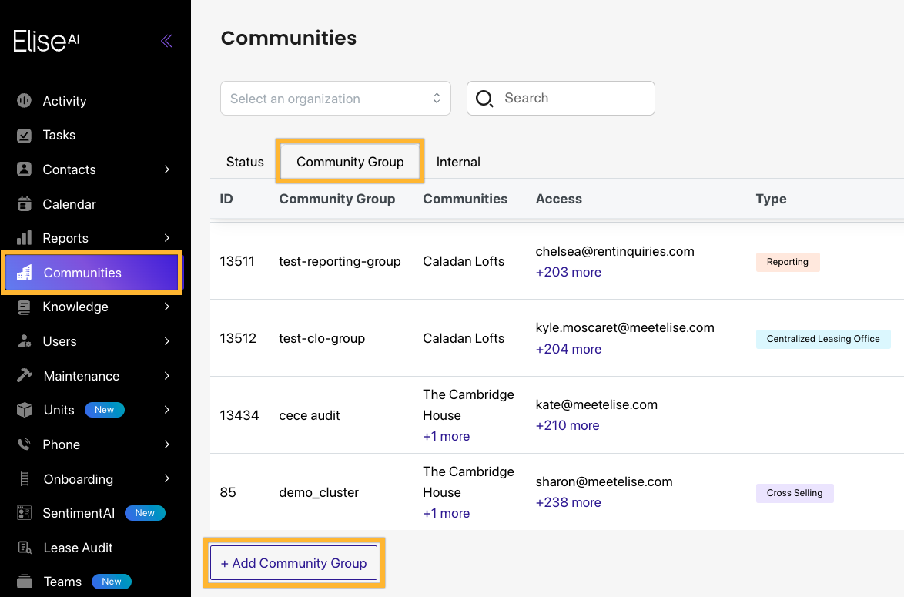904x597 pixels.
Task: Open Lease Audit label in the sidebar
Action: tap(78, 548)
